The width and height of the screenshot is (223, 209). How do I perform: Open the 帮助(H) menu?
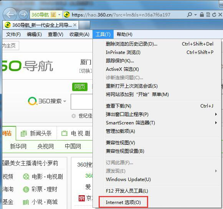tap(124, 34)
